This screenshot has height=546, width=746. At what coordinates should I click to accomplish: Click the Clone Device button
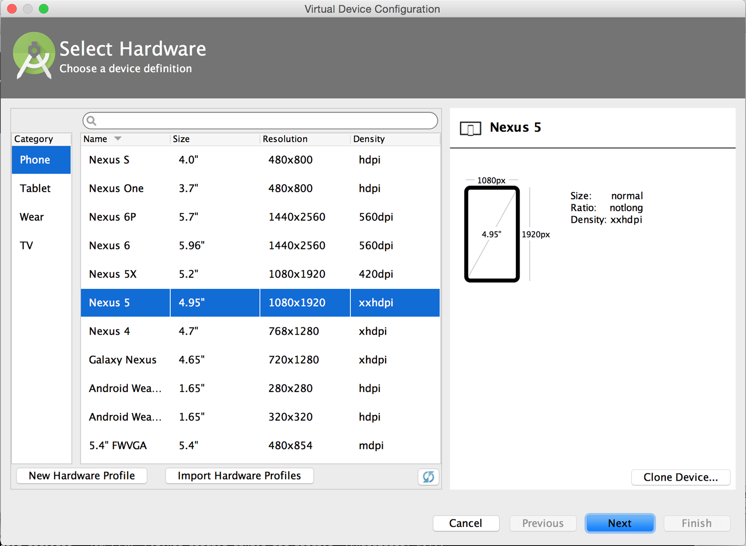pos(680,477)
